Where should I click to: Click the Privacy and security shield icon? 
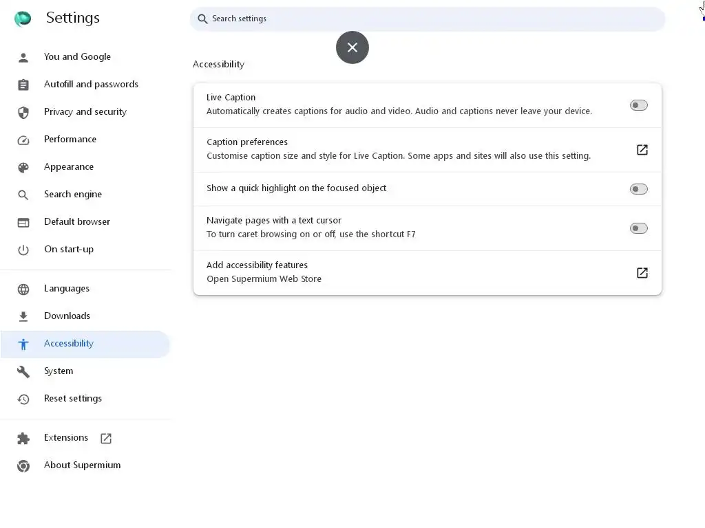click(23, 112)
